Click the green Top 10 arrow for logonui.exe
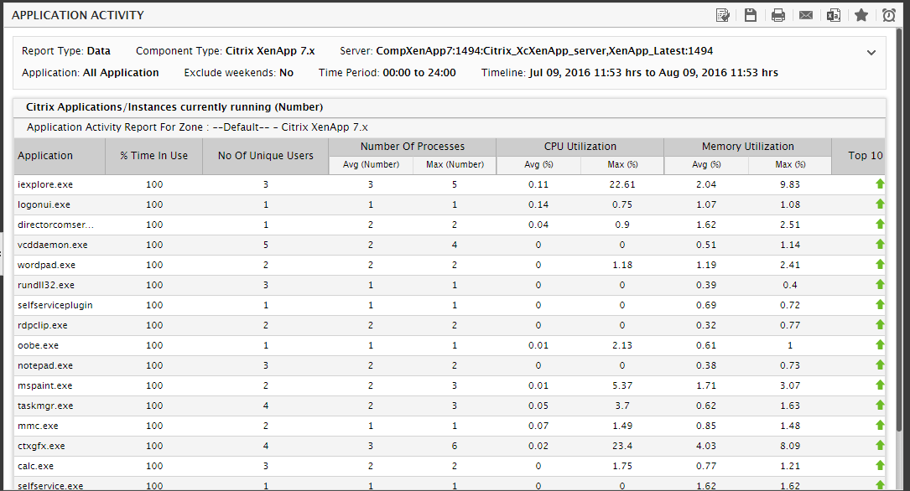The height and width of the screenshot is (491, 910). click(880, 204)
